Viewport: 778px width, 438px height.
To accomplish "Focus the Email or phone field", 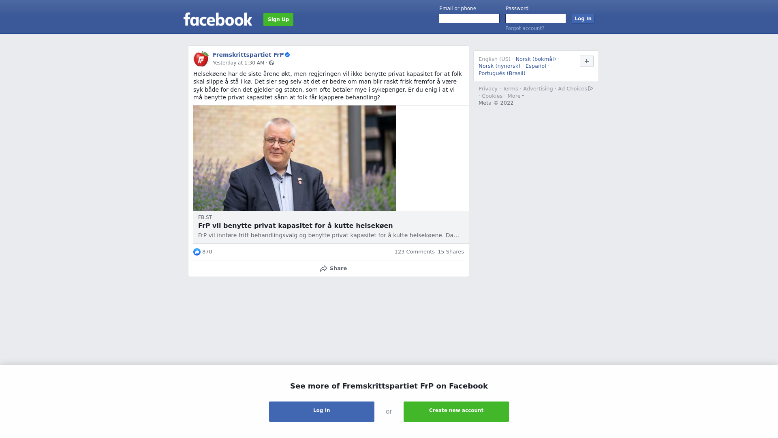I will (469, 19).
